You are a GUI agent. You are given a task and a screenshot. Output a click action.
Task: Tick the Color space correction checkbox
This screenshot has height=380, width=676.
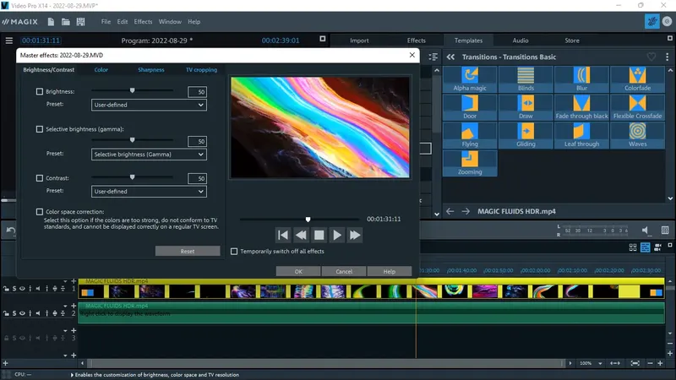40,212
